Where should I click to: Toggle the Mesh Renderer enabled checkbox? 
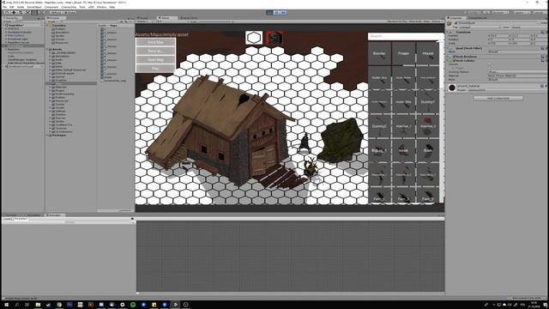(x=454, y=57)
